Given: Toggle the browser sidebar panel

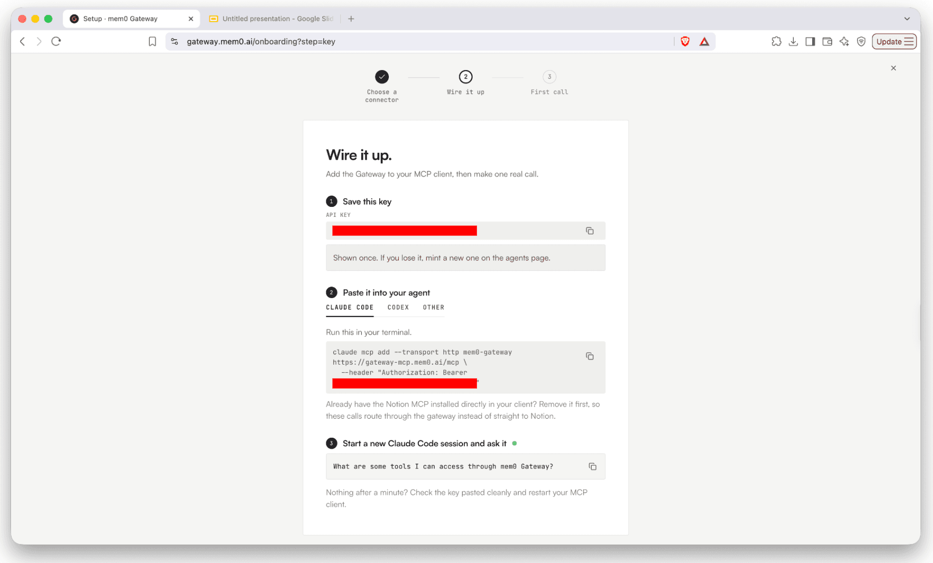Looking at the screenshot, I should coord(810,42).
